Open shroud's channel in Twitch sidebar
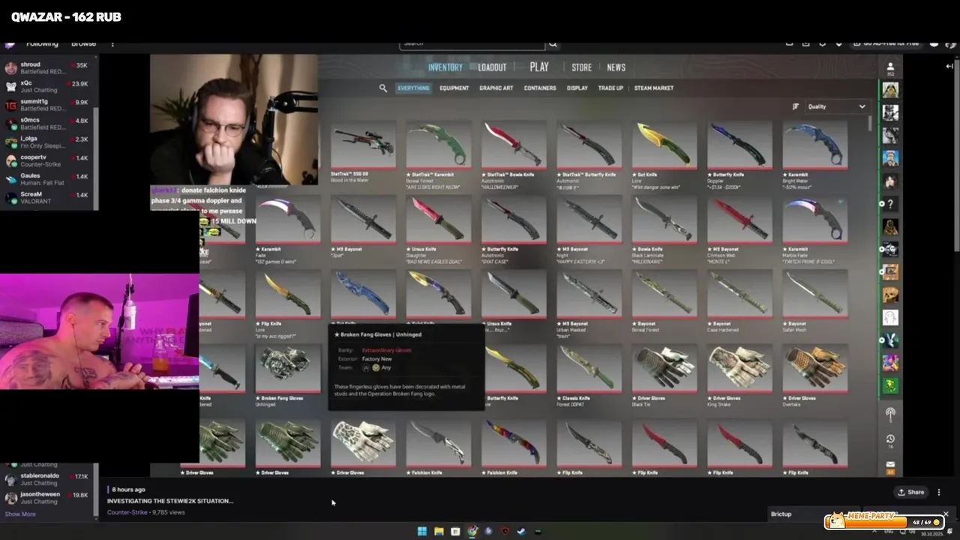The image size is (960, 540). click(47, 67)
